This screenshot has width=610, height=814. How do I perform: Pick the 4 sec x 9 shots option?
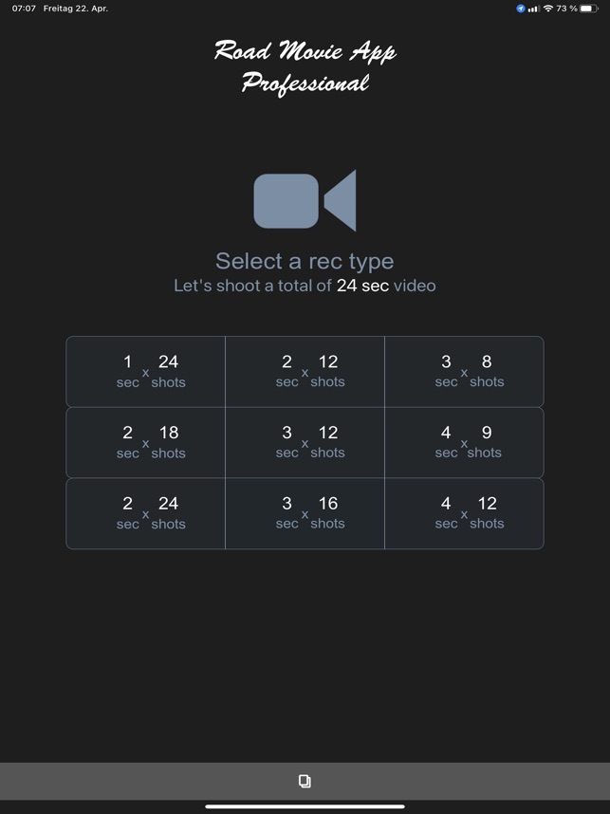tap(464, 442)
